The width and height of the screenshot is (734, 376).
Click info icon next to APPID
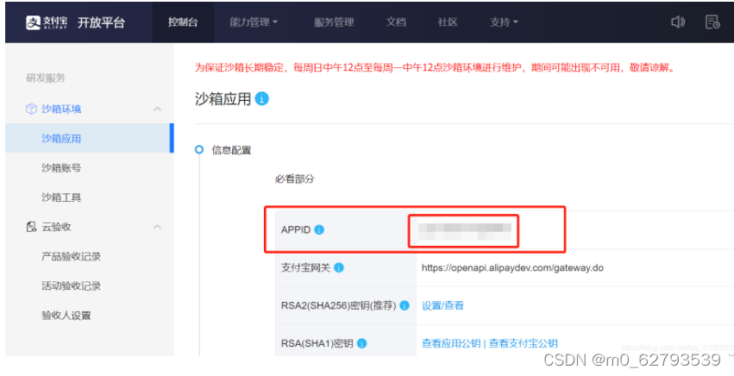[x=319, y=230]
